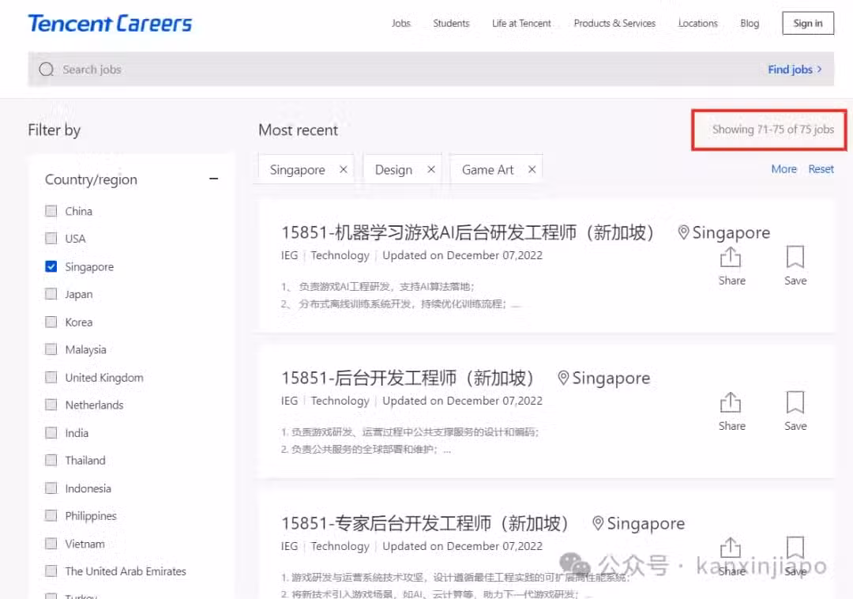
Task: Click location pin of 专家后台开发工程师 job
Action: 597,523
